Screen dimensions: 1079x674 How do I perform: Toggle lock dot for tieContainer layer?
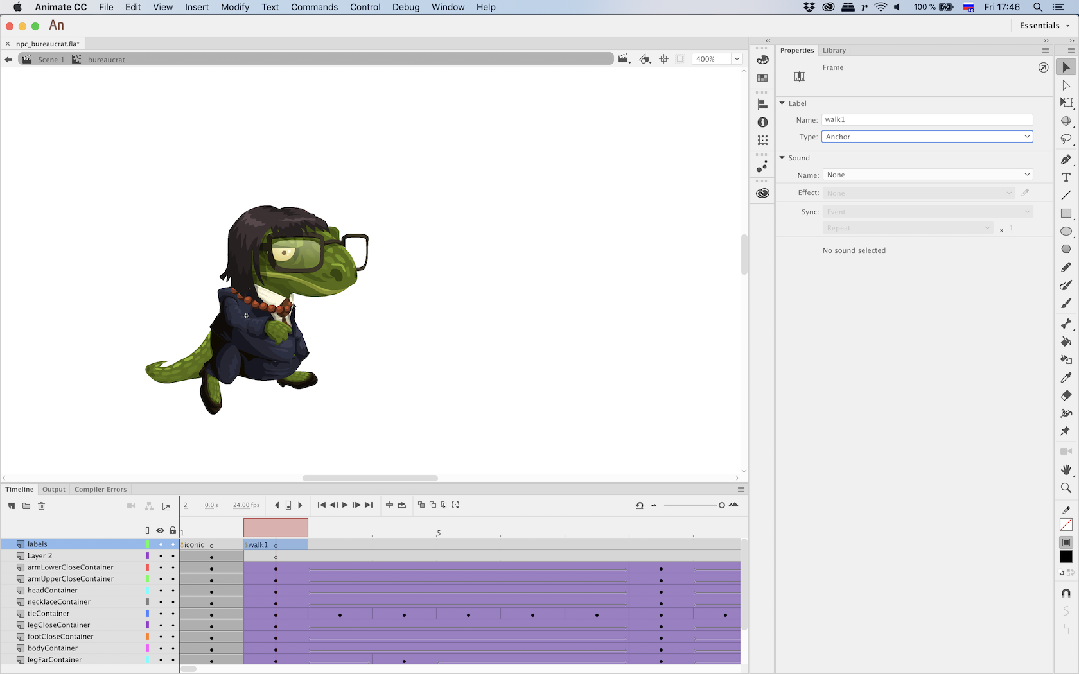click(173, 614)
